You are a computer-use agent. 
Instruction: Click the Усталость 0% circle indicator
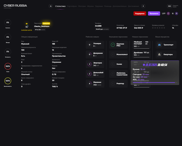coord(8,52)
